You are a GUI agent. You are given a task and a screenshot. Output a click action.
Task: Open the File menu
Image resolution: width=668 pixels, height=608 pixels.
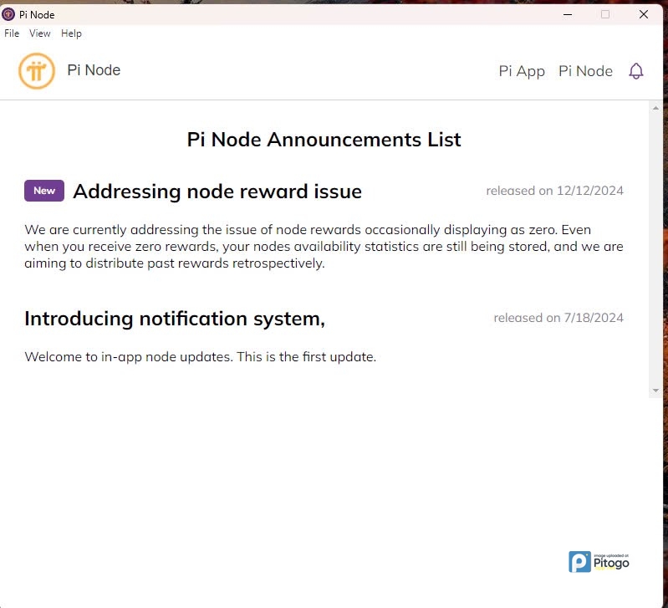point(12,33)
